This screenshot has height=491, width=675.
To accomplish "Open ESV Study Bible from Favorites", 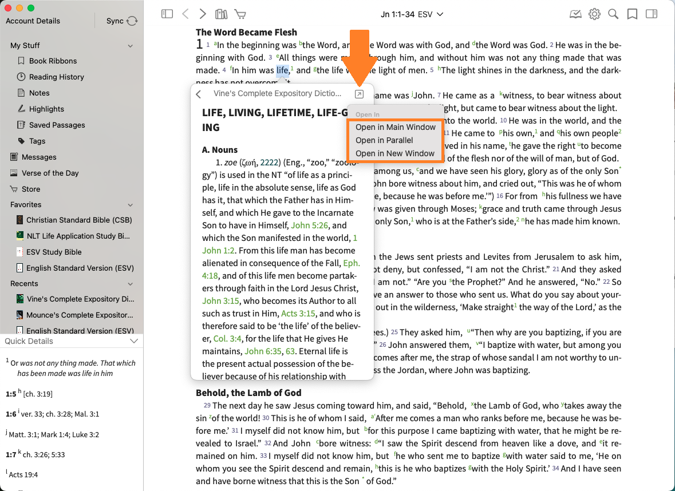I will [54, 252].
